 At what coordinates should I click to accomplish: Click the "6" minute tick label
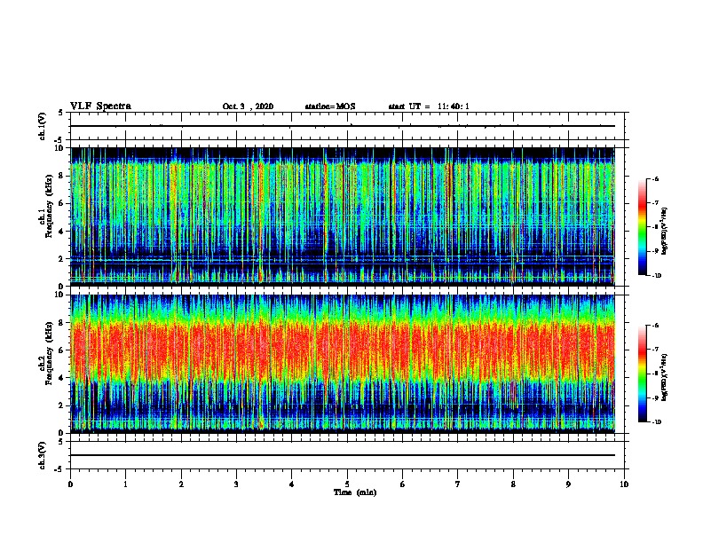pos(403,484)
